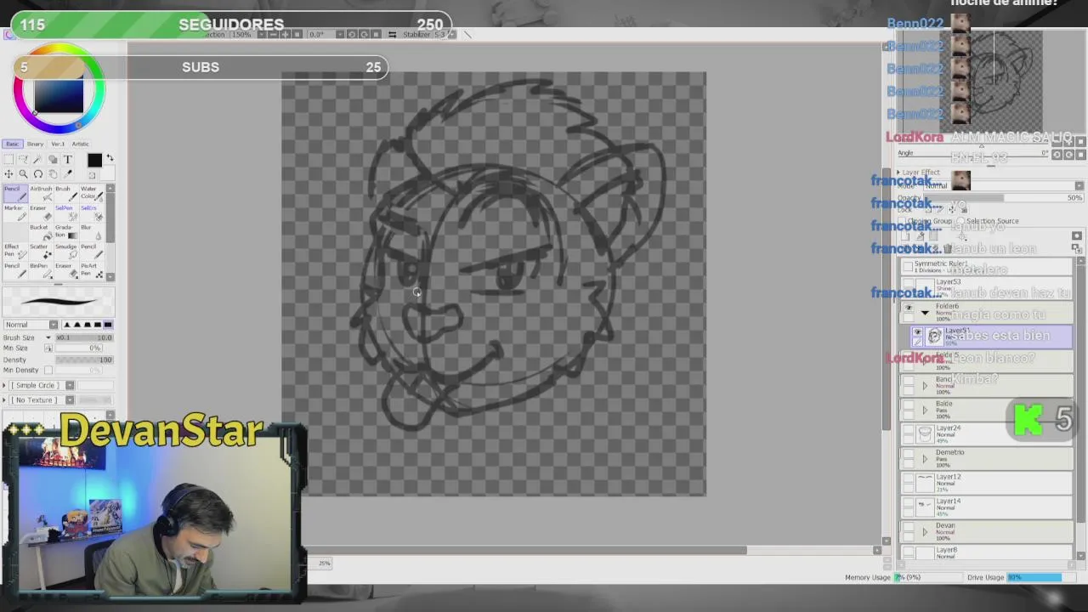
Task: Select the Scatter brush tool
Action: (x=39, y=252)
